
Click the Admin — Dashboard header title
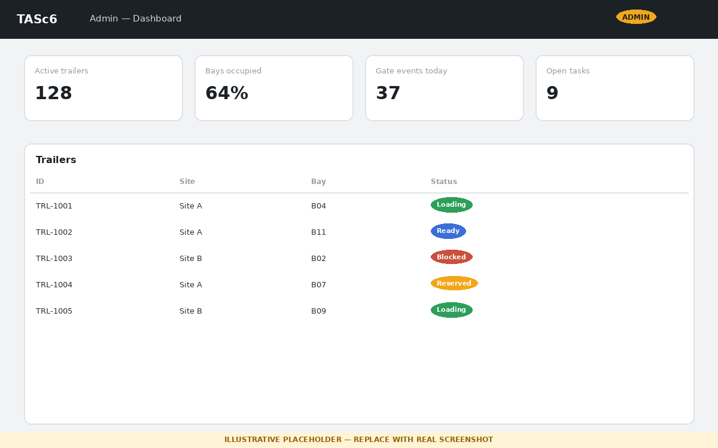(136, 19)
